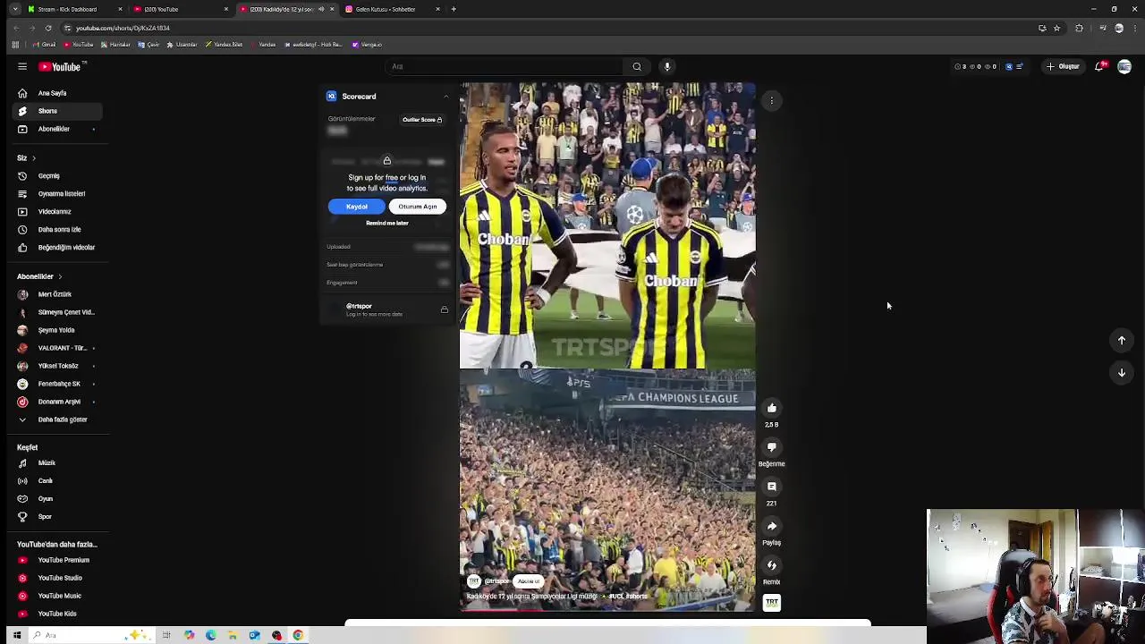The height and width of the screenshot is (644, 1145).
Task: Open the browser extensions puzzle icon
Action: click(x=1079, y=28)
